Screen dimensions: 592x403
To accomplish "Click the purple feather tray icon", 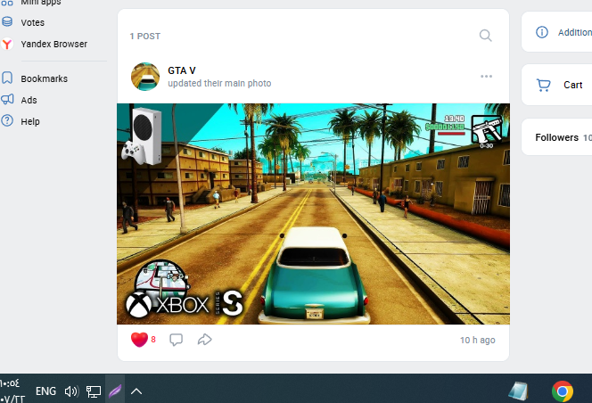I will coord(115,391).
